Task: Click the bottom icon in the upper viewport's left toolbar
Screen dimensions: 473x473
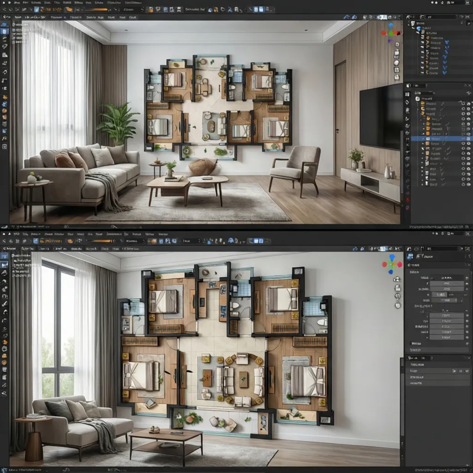Action: coord(5,146)
